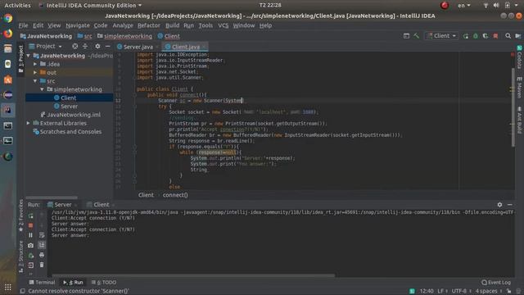
Task: Rerun Client using the toolbar run icon
Action: click(466, 36)
